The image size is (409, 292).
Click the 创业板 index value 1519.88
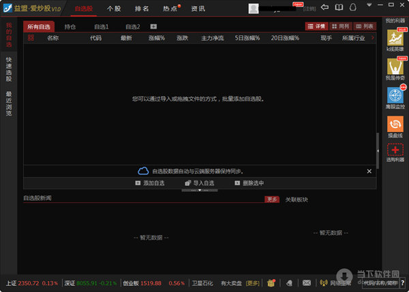(151, 283)
